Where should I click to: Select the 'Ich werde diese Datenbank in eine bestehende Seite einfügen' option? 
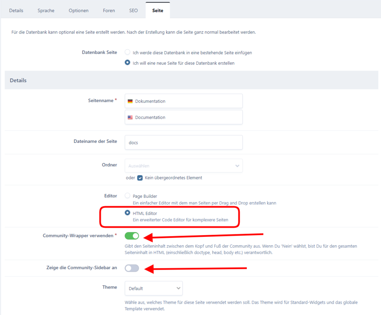click(127, 52)
